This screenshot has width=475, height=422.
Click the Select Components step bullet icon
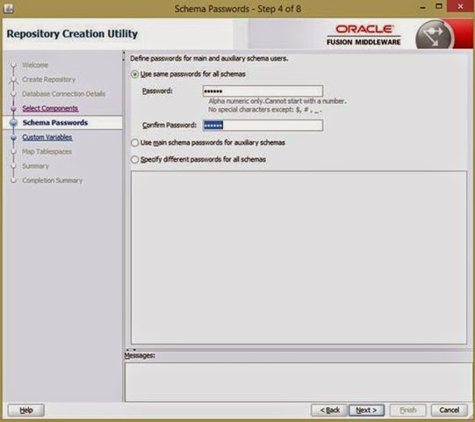click(x=13, y=108)
